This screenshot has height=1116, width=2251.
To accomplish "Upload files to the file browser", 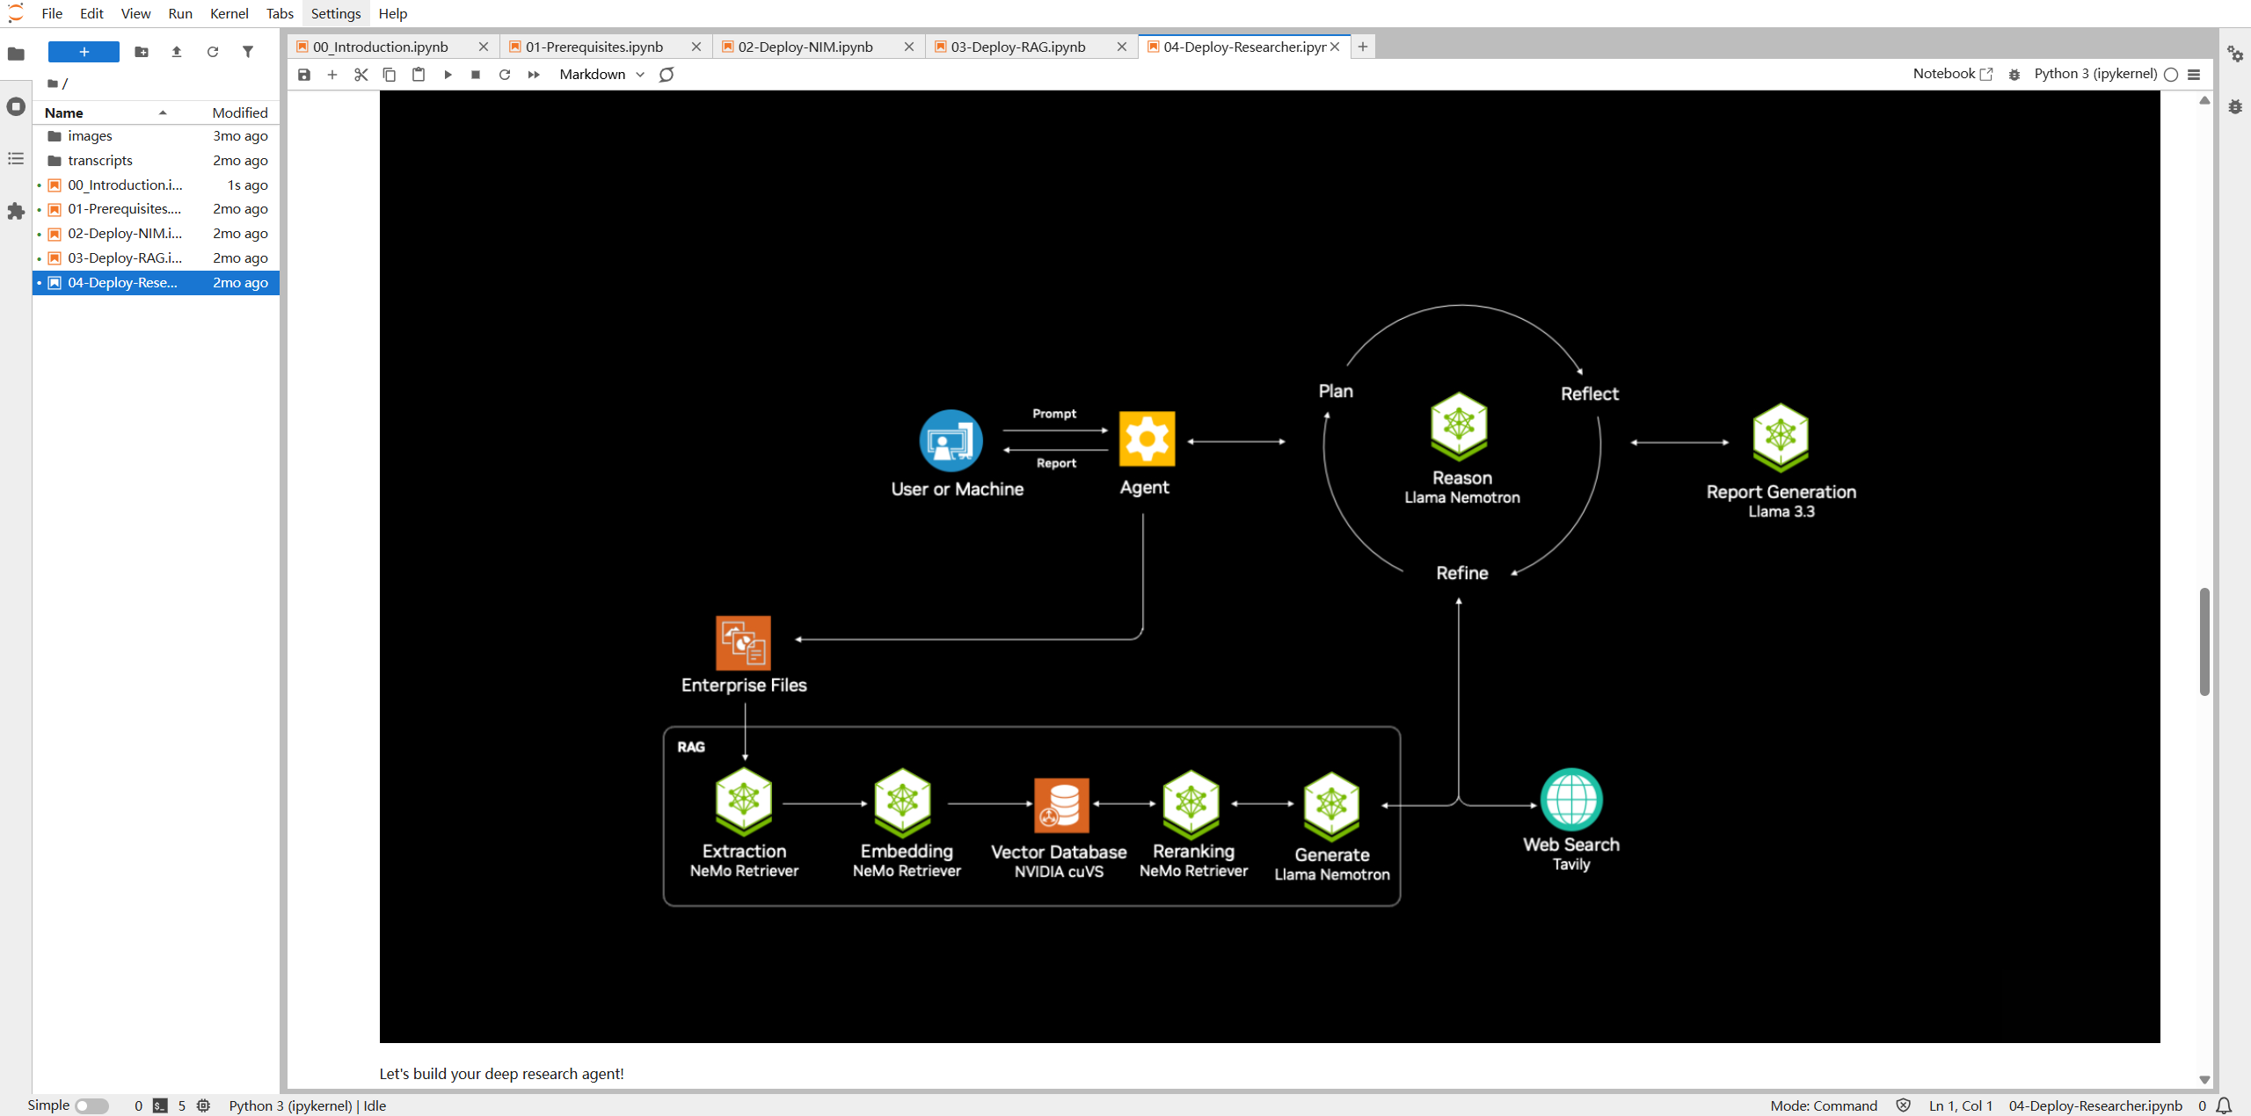I will (x=177, y=52).
